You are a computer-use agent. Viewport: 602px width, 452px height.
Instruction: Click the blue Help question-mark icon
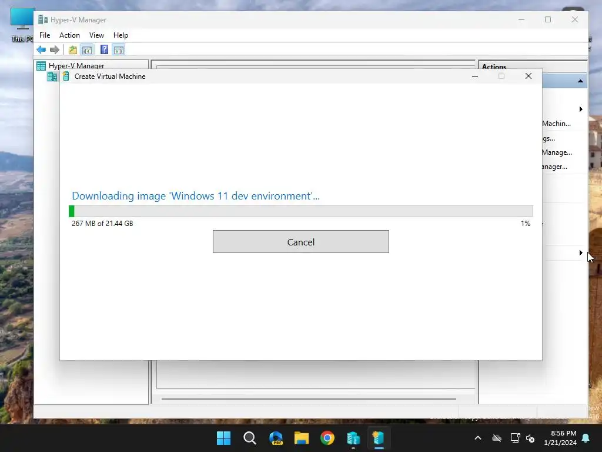pos(104,49)
